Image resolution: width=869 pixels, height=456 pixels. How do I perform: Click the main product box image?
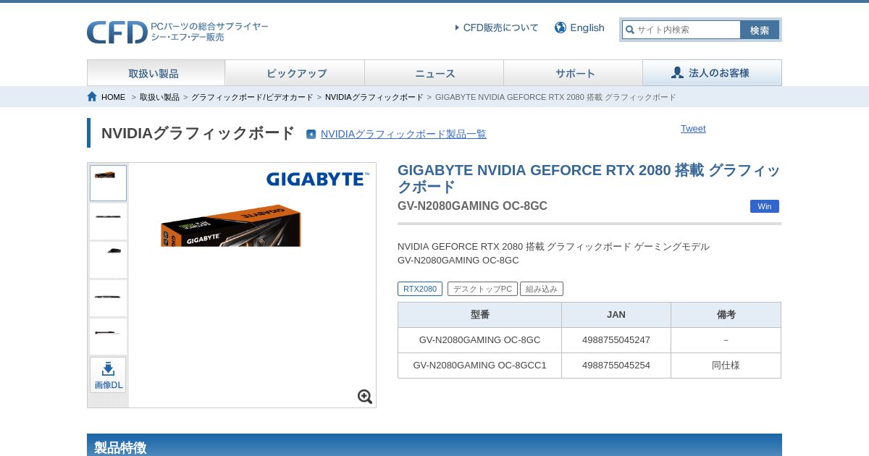[230, 225]
